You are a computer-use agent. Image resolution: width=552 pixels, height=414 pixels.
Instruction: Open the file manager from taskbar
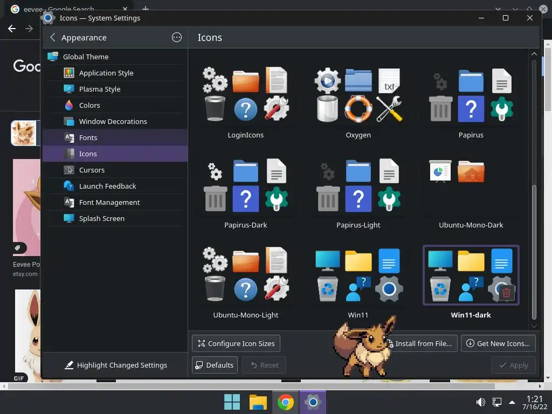coord(258,402)
